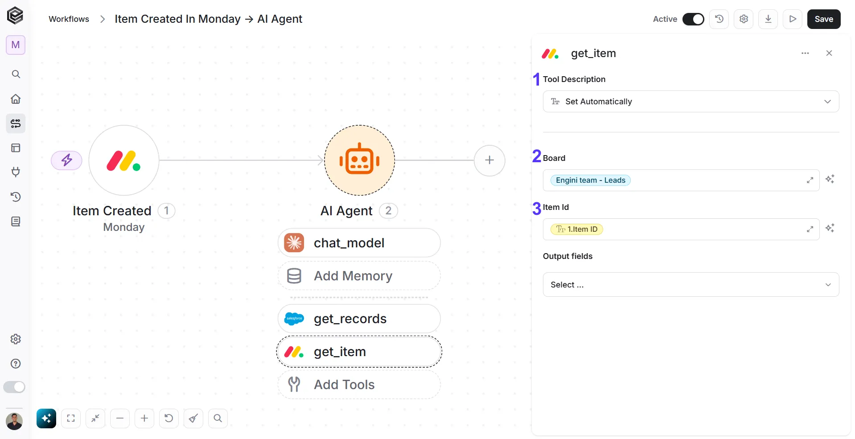Click AI sparkle next to Board field
The image size is (855, 439).
tap(830, 179)
